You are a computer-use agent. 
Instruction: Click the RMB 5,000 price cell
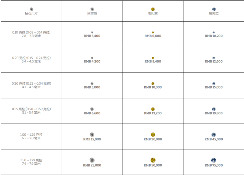click(x=92, y=85)
